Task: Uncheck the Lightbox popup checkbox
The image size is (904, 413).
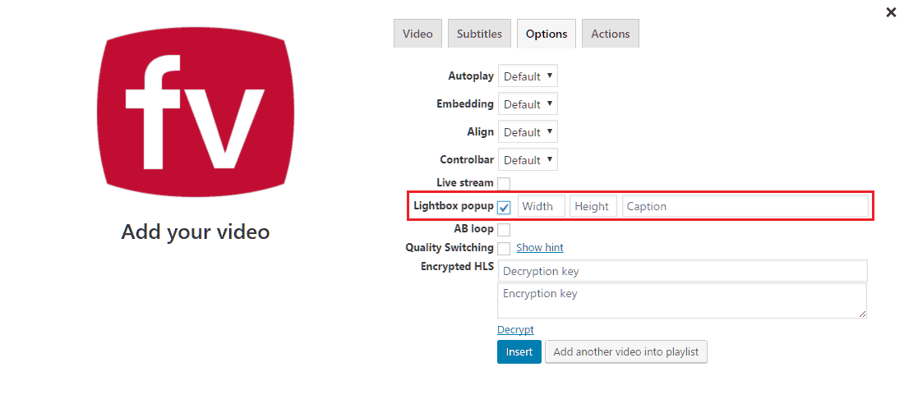Action: tap(504, 207)
